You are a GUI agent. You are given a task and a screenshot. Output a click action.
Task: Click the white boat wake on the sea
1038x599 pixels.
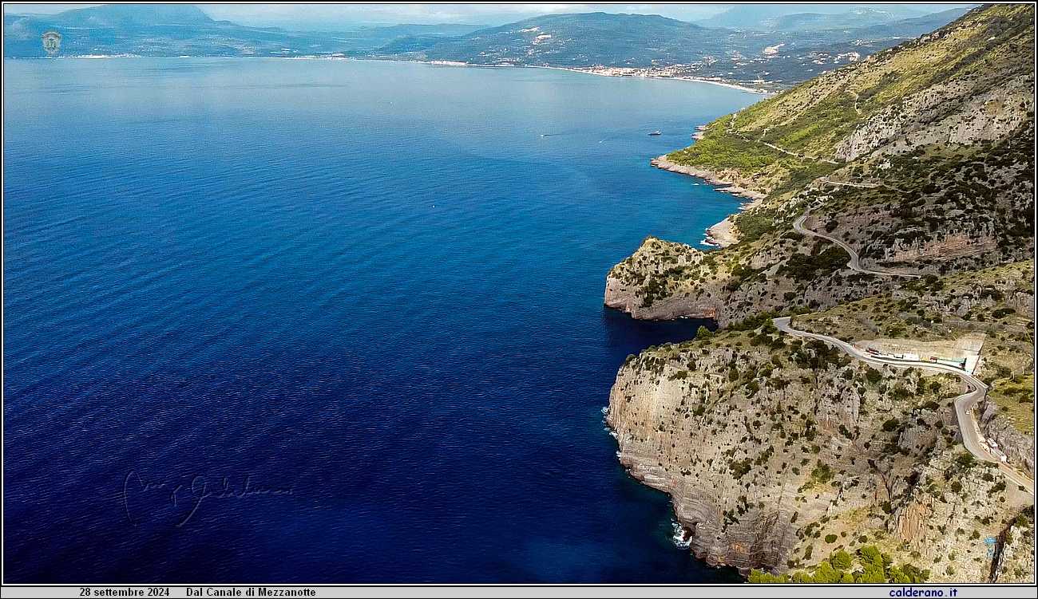pos(551,135)
